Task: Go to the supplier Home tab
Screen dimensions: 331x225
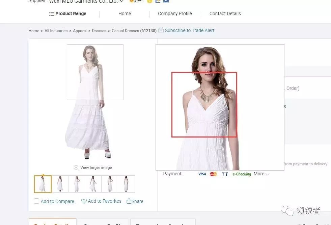Action: point(125,14)
